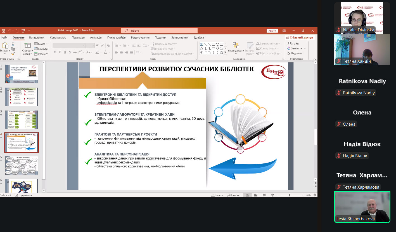
Task: Toggle the Примітки comments pane
Action: (233, 195)
